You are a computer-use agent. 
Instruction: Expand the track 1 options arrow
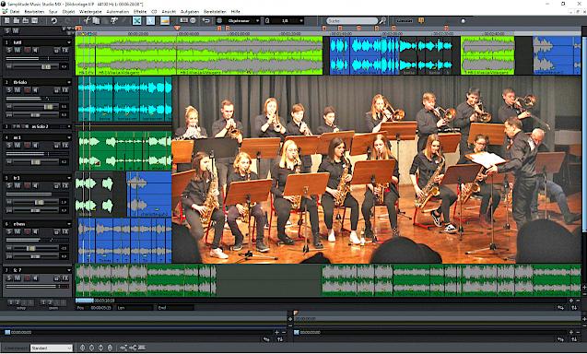pyautogui.click(x=69, y=42)
